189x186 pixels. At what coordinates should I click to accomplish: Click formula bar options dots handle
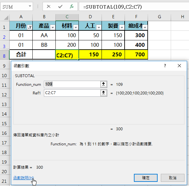click(38, 6)
